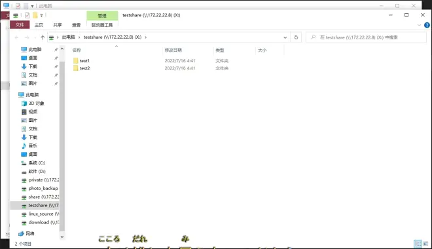The image size is (432, 249).
Task: Switch to the 主页 ribbon tab
Action: (x=39, y=25)
